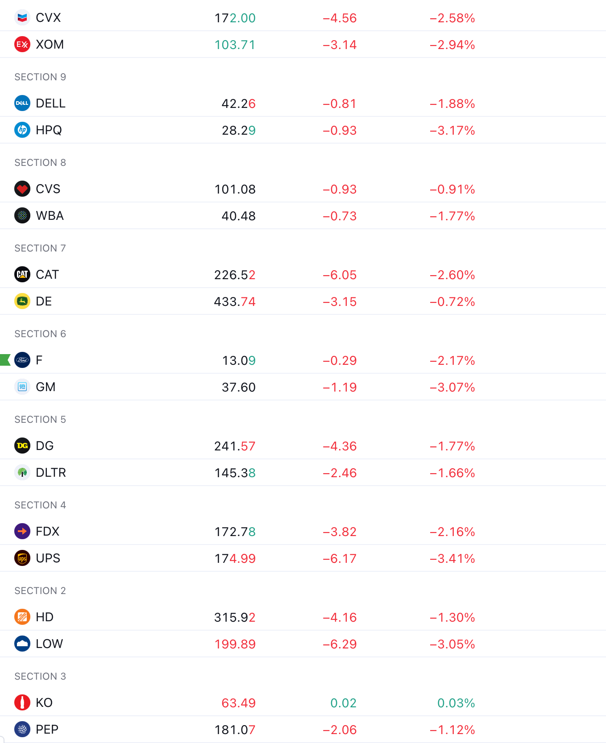Viewport: 606px width, 743px height.
Task: Click LOW's last price 199.89
Action: (235, 644)
